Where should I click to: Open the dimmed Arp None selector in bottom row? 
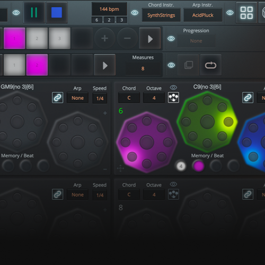pyautogui.click(x=77, y=195)
